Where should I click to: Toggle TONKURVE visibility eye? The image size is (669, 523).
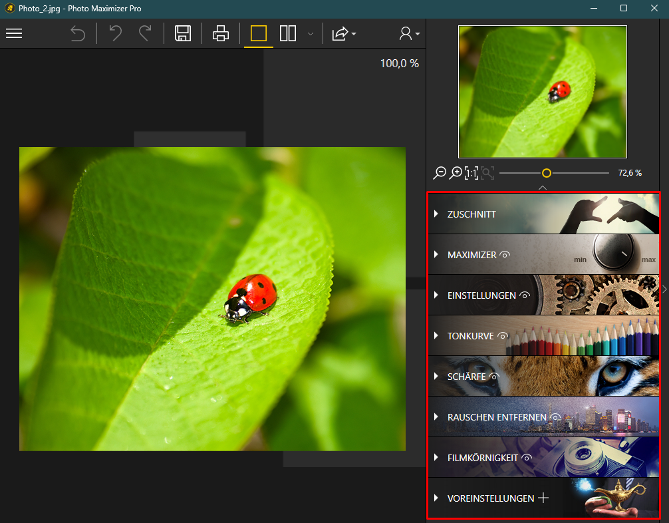tap(503, 336)
